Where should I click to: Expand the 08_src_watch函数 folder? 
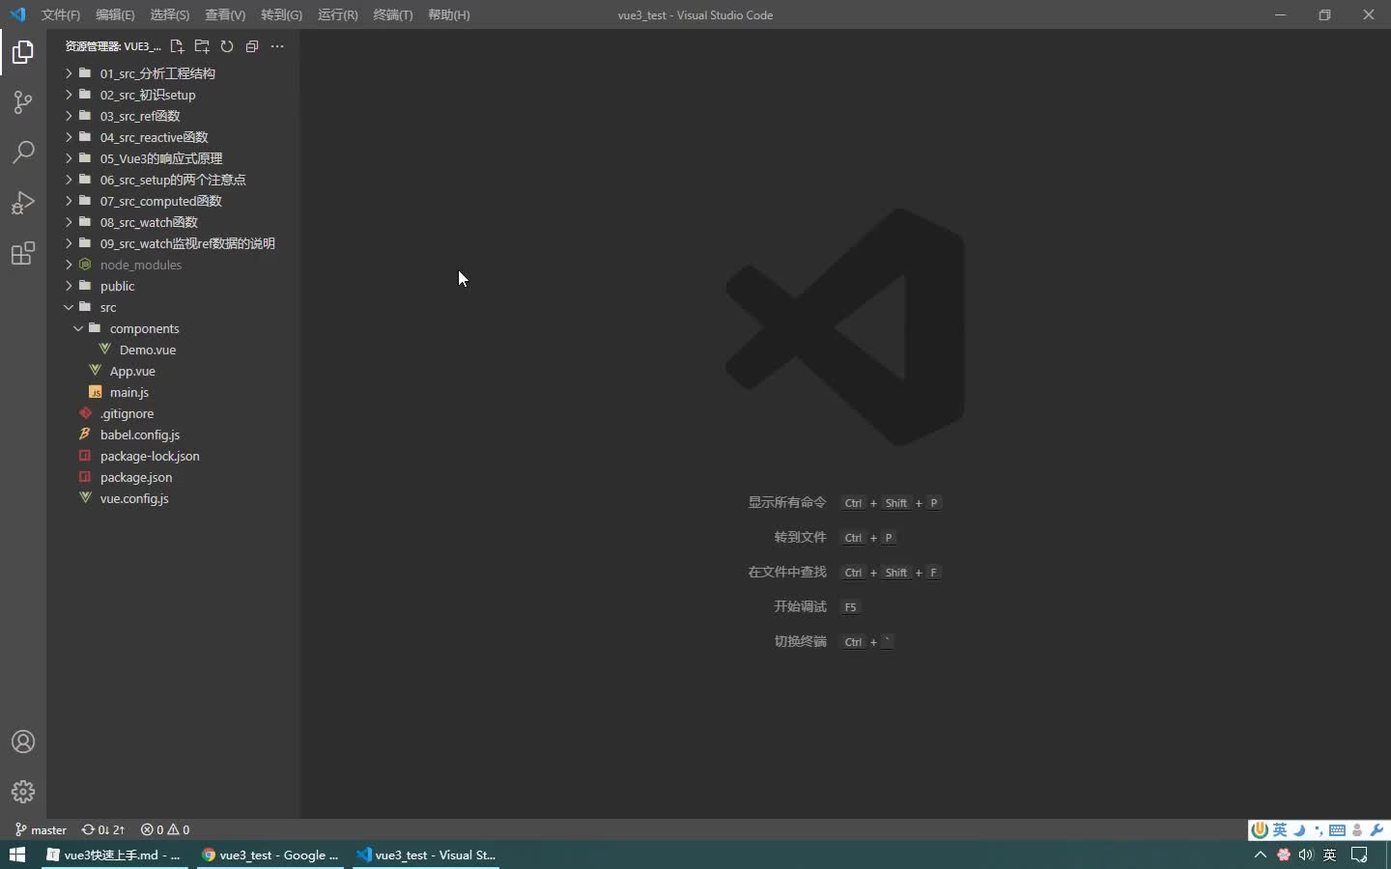coord(149,222)
